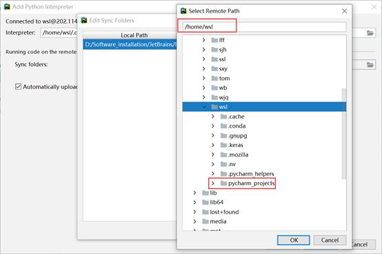This screenshot has height=254, width=382.
Task: Toggle the Automatically upload checkbox
Action: point(18,86)
